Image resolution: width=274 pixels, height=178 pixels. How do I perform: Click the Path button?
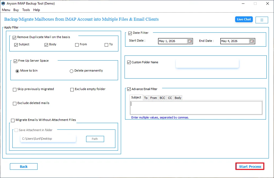click(x=95, y=139)
